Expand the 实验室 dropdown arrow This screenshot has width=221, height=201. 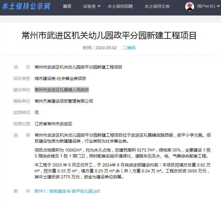pyautogui.click(x=99, y=6)
